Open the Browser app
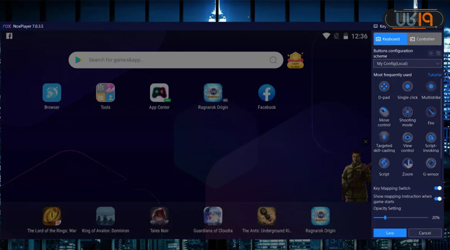The image size is (450, 250). [x=52, y=92]
